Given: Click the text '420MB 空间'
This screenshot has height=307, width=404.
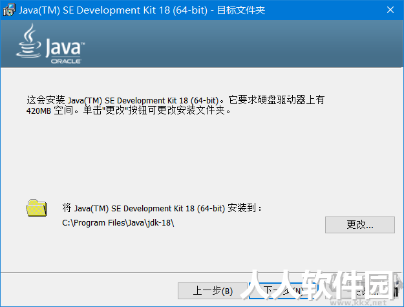Looking at the screenshot, I should 50,111.
